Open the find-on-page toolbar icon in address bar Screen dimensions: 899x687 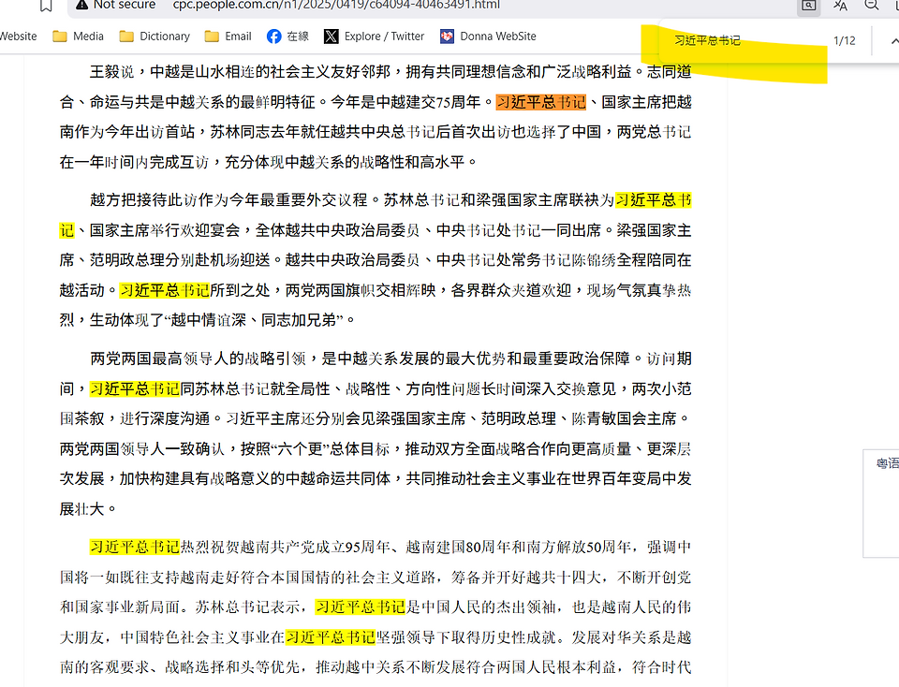(x=808, y=6)
